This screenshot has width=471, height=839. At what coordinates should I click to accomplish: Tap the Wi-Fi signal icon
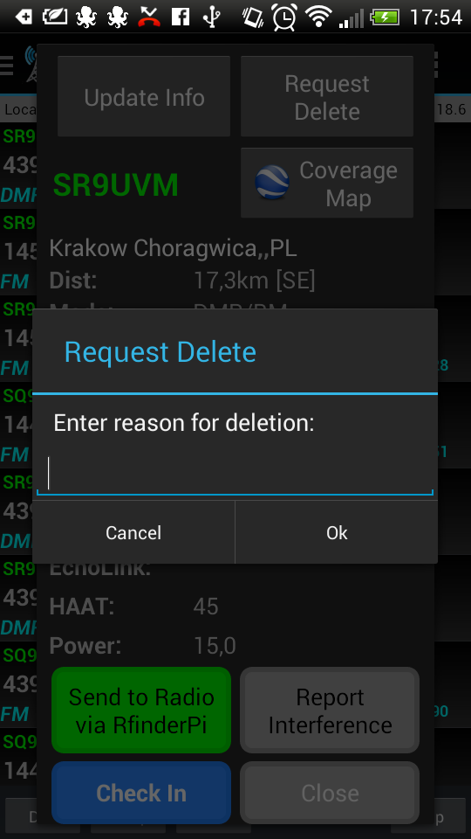pos(318,17)
